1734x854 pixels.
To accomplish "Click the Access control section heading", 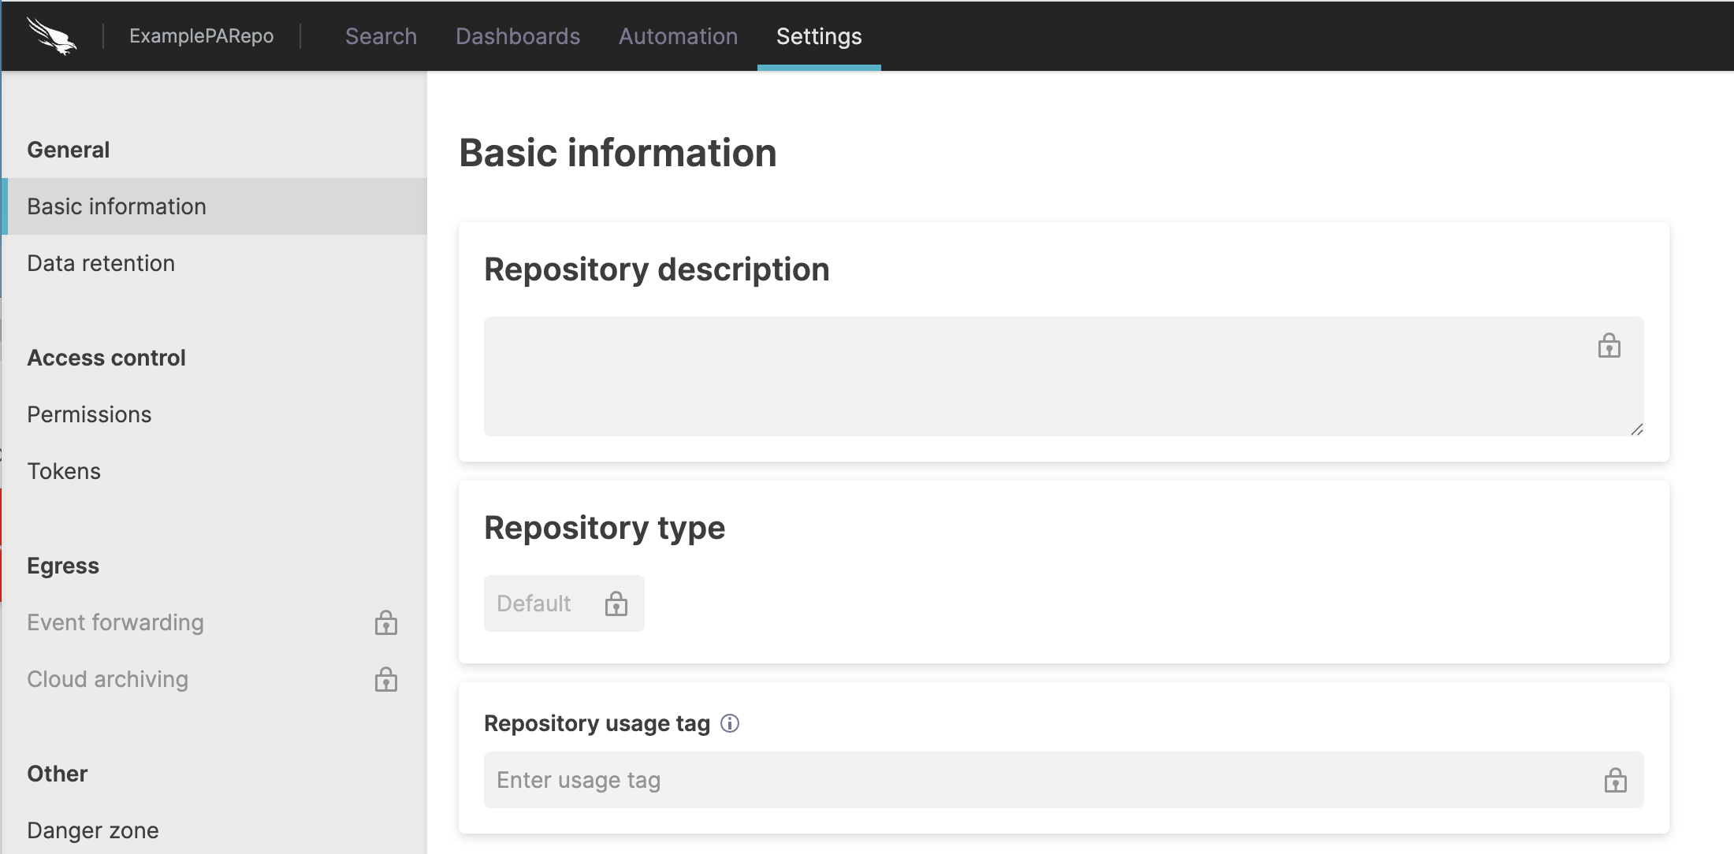I will 106,358.
